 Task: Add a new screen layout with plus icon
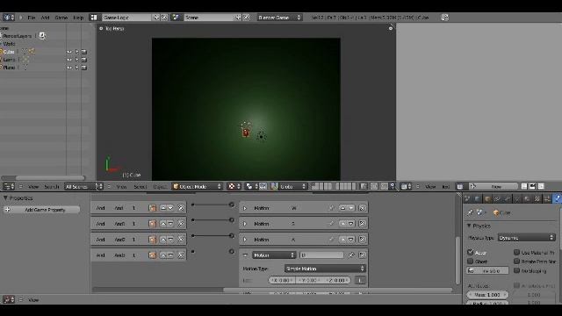(x=156, y=18)
